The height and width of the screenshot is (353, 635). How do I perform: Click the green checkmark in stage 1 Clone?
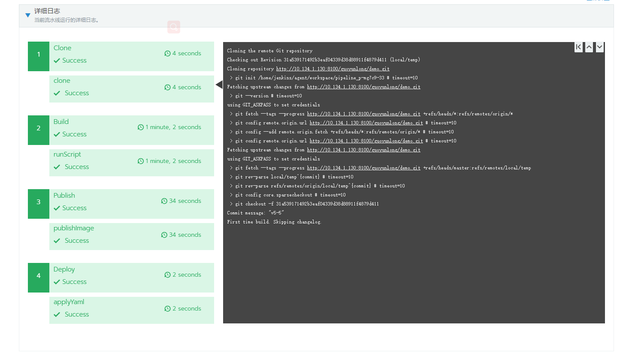click(57, 61)
